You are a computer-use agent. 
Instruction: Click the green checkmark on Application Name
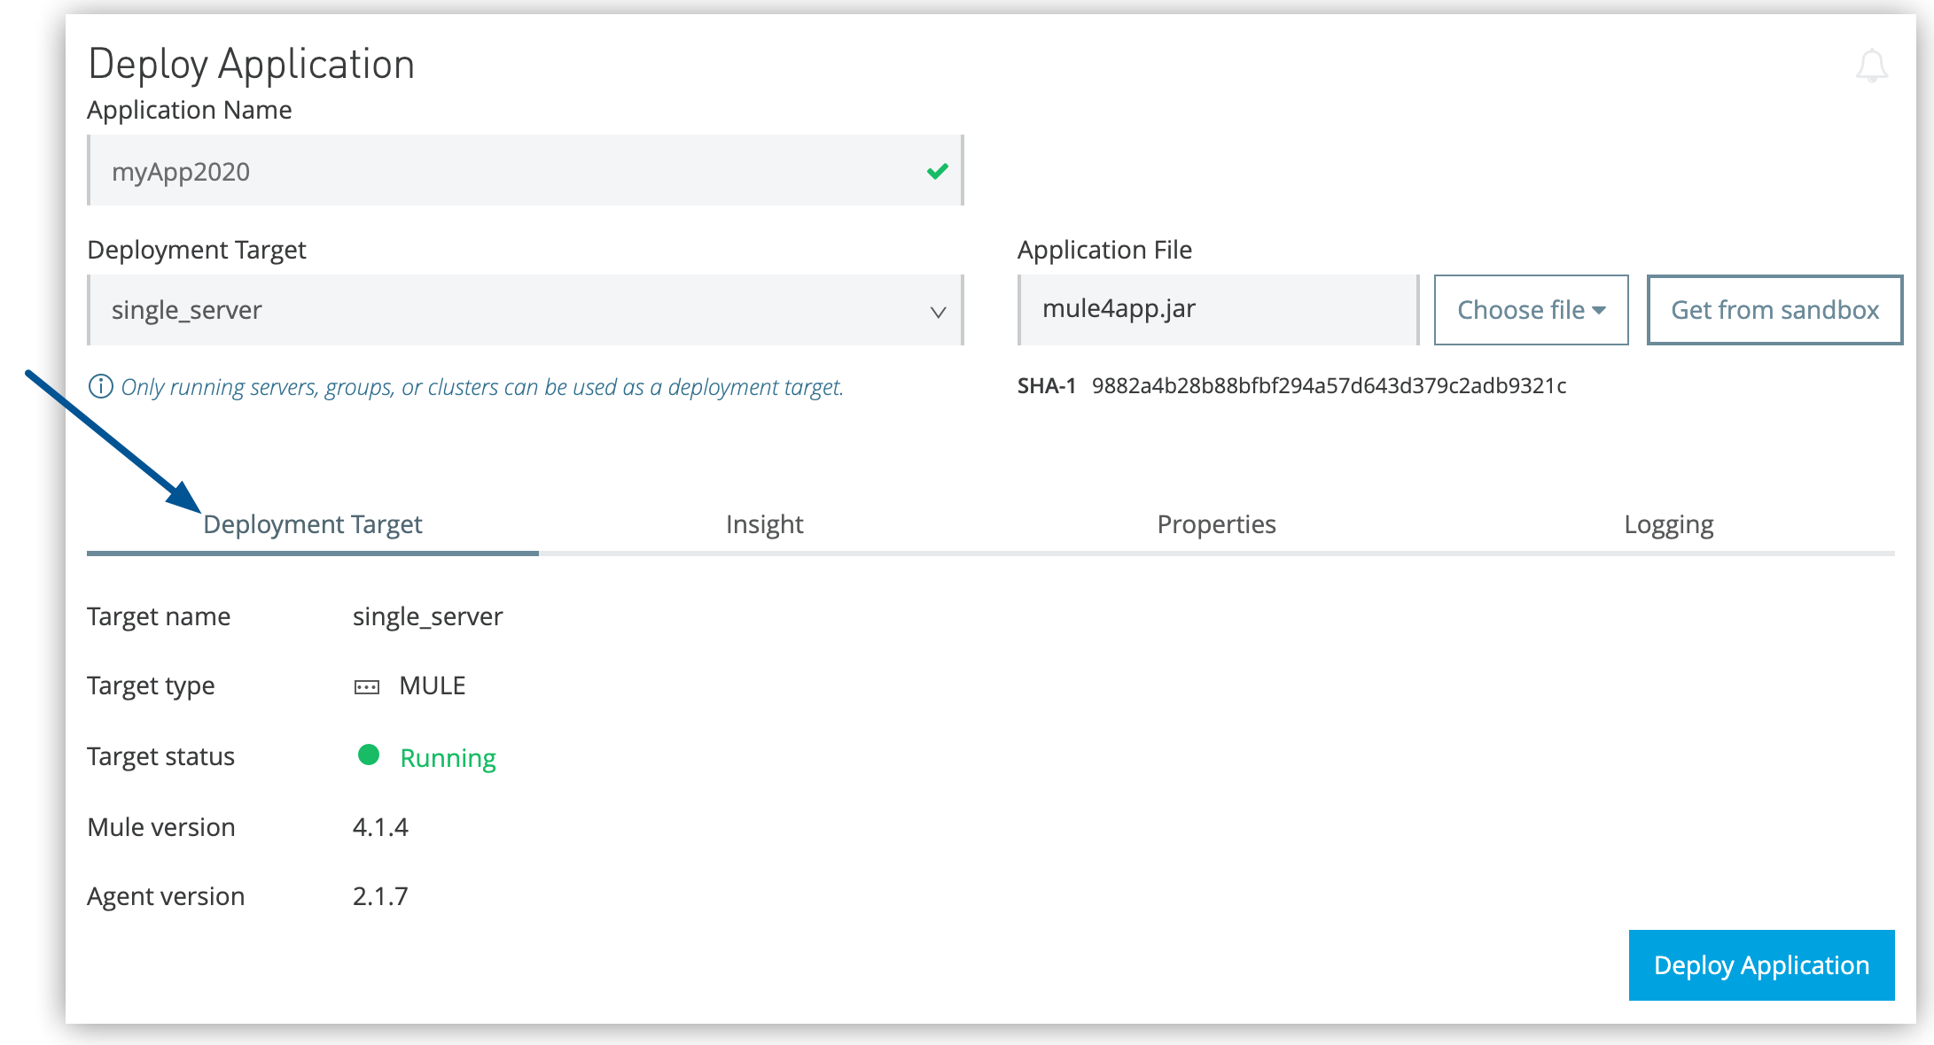point(937,171)
